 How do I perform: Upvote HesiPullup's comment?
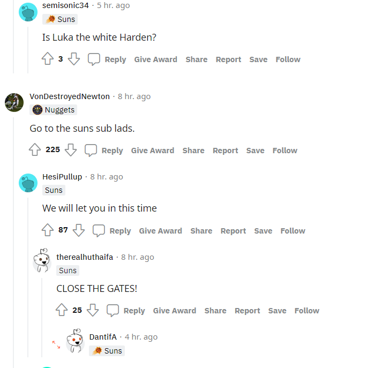tap(47, 230)
